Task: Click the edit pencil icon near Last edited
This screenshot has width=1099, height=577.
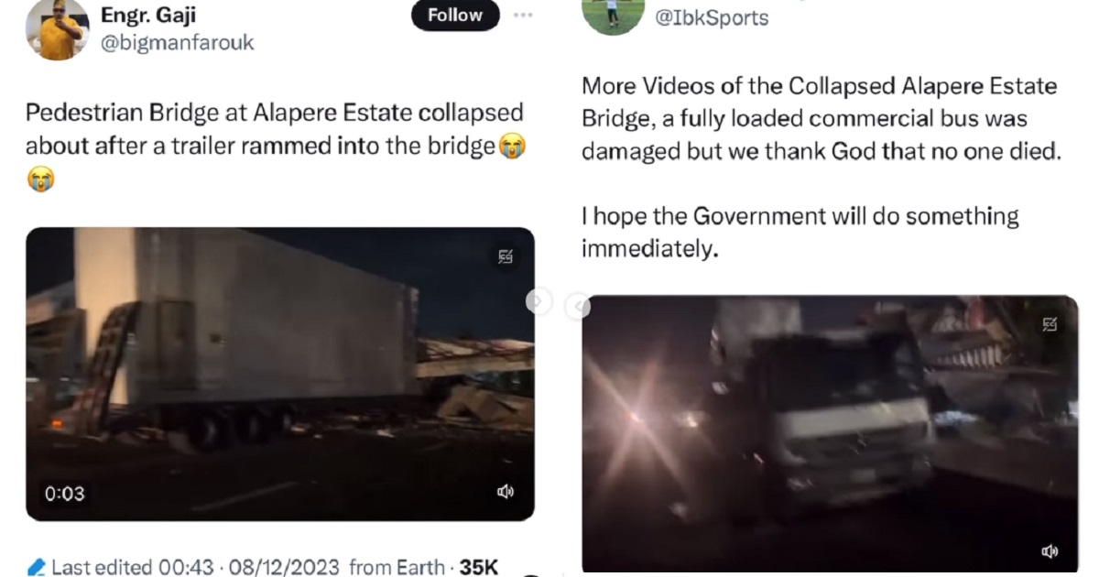Action: [x=37, y=567]
